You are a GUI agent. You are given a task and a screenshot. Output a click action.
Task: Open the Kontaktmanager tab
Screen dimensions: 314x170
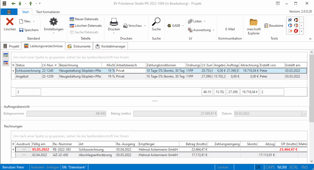tap(111, 46)
